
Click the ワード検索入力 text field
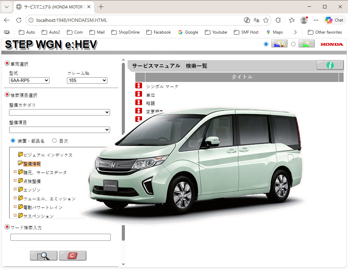[x=60, y=237]
